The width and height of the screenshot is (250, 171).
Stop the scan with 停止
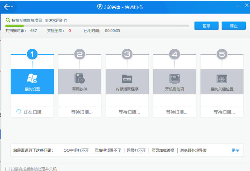coord(233,26)
